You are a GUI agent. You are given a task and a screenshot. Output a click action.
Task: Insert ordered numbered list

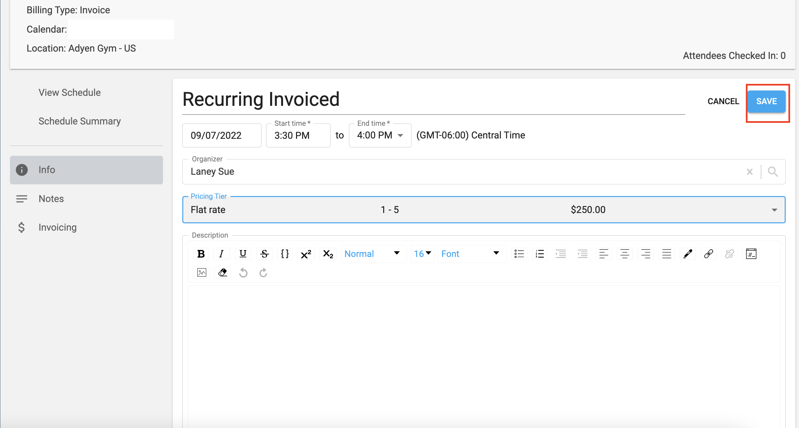pyautogui.click(x=540, y=254)
